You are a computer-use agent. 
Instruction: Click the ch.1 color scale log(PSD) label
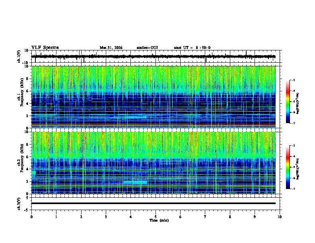pos(297,103)
